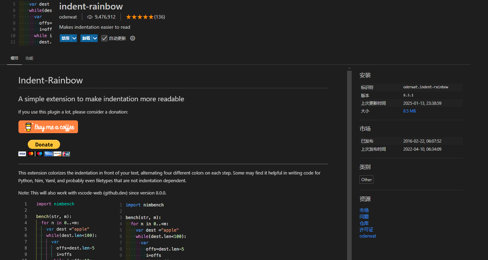This screenshot has height=260, width=488.
Task: Click the 卸载 button
Action: 86,38
